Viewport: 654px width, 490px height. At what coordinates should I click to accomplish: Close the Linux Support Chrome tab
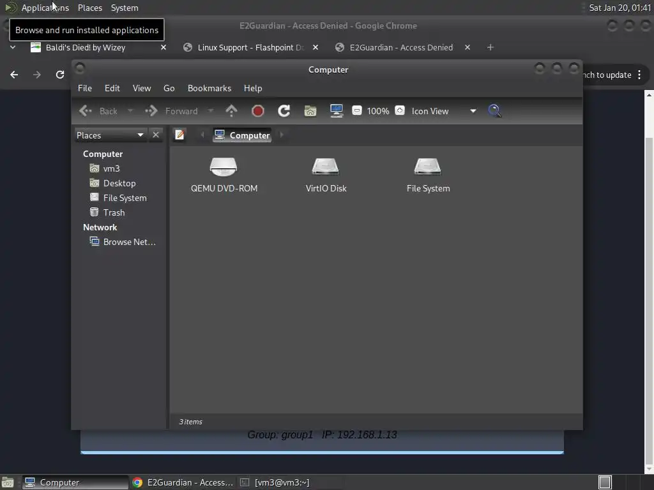click(x=316, y=47)
